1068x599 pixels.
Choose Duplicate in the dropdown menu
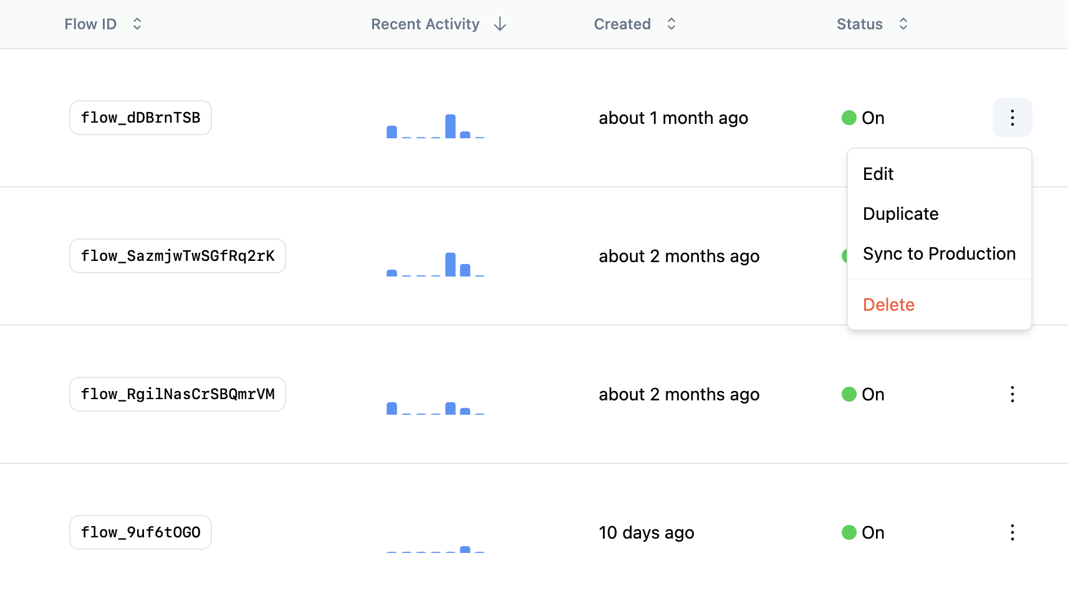tap(900, 214)
